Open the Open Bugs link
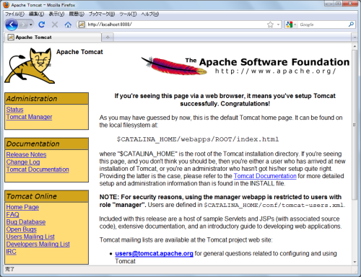The image size is (361, 277). [x=22, y=229]
